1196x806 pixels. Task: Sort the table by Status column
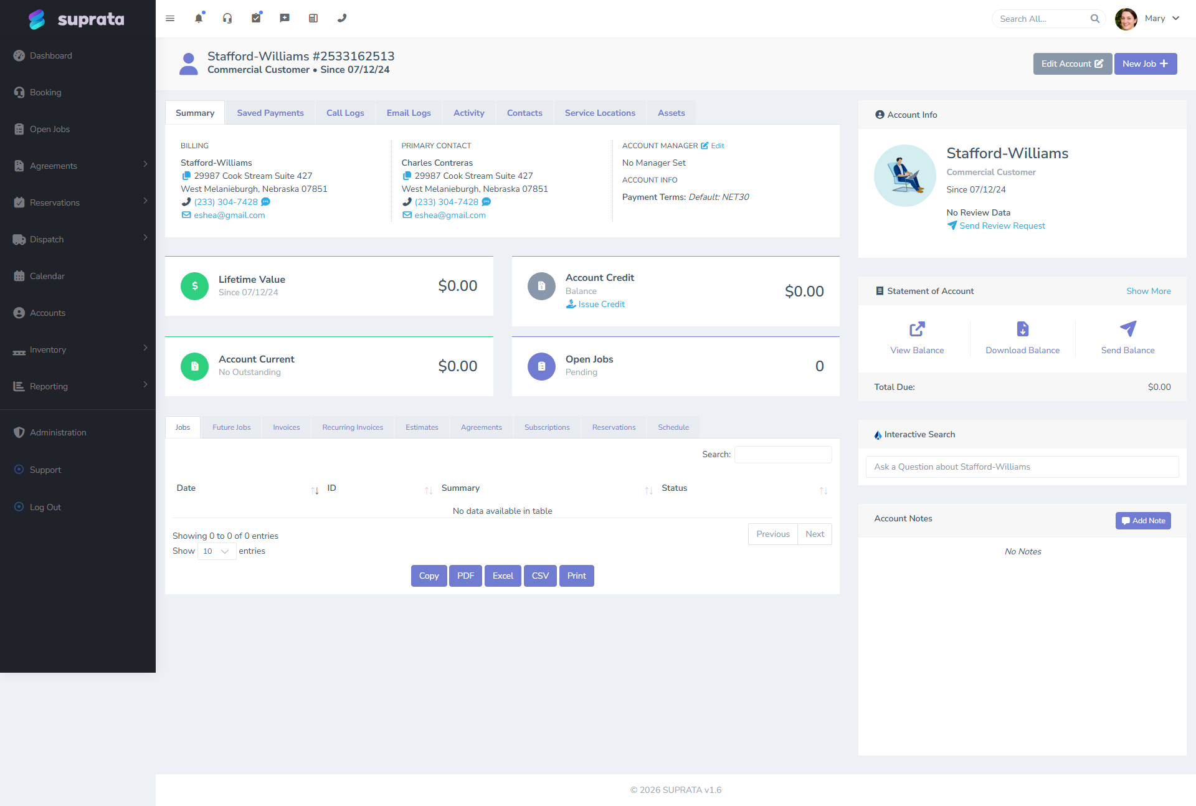pos(744,488)
